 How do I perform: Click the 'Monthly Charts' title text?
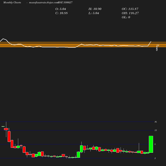click(x=12, y=2)
